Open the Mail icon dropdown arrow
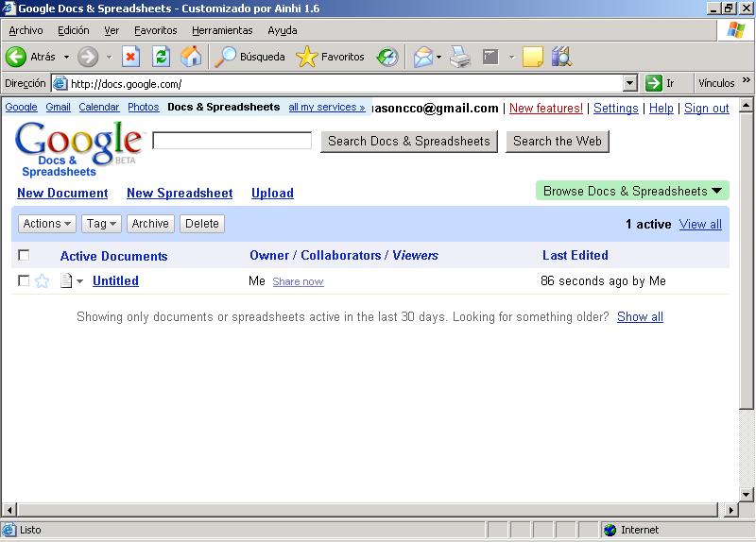 438,57
